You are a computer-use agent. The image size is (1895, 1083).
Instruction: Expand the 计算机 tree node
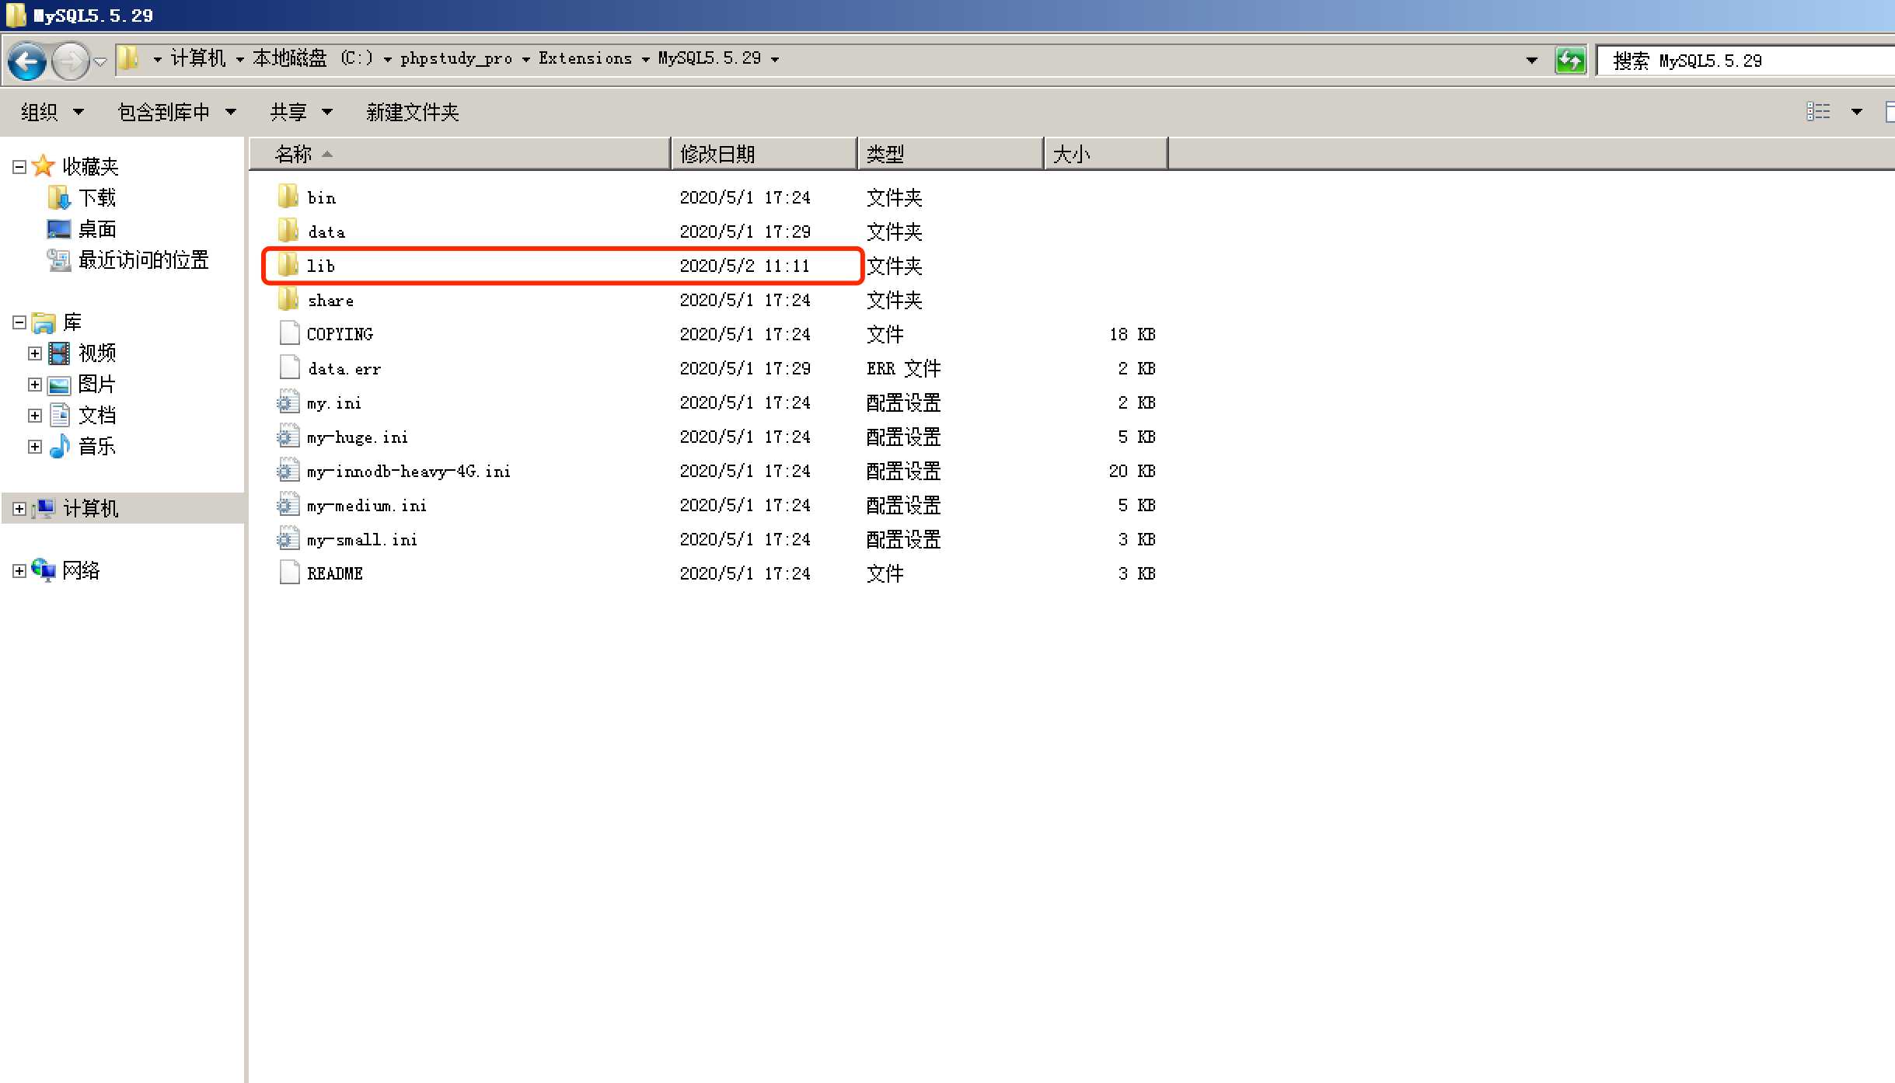click(x=19, y=508)
